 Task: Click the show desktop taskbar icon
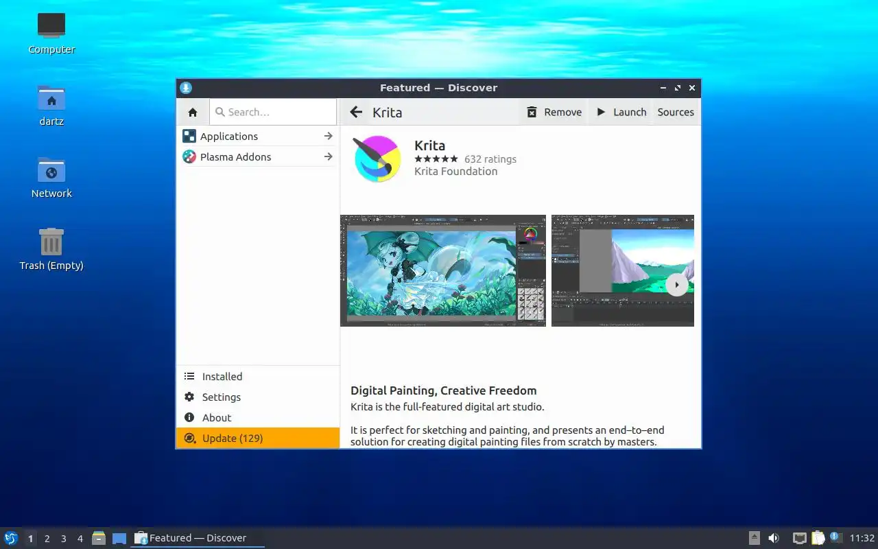pos(119,539)
